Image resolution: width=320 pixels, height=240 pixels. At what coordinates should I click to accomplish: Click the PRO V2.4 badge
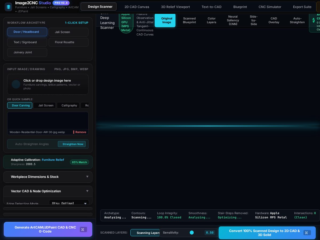[x=61, y=3]
